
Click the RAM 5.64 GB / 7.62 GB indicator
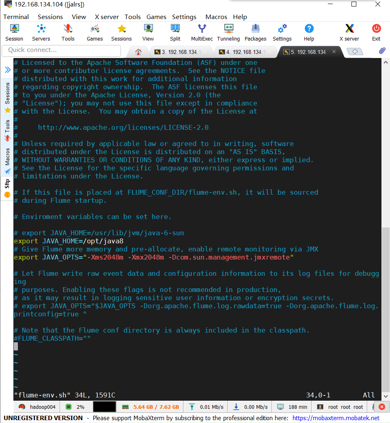pyautogui.click(x=151, y=407)
